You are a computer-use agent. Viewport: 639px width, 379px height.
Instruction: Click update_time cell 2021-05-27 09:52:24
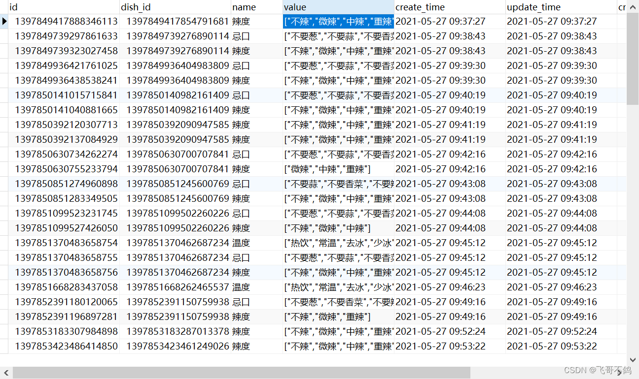click(x=561, y=331)
